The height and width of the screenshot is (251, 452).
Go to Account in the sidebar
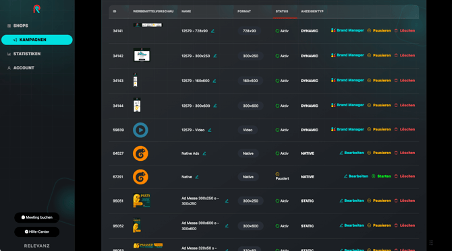21,68
